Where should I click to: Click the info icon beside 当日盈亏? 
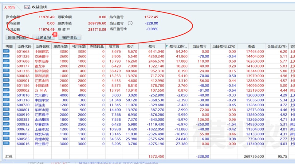pos(130,23)
